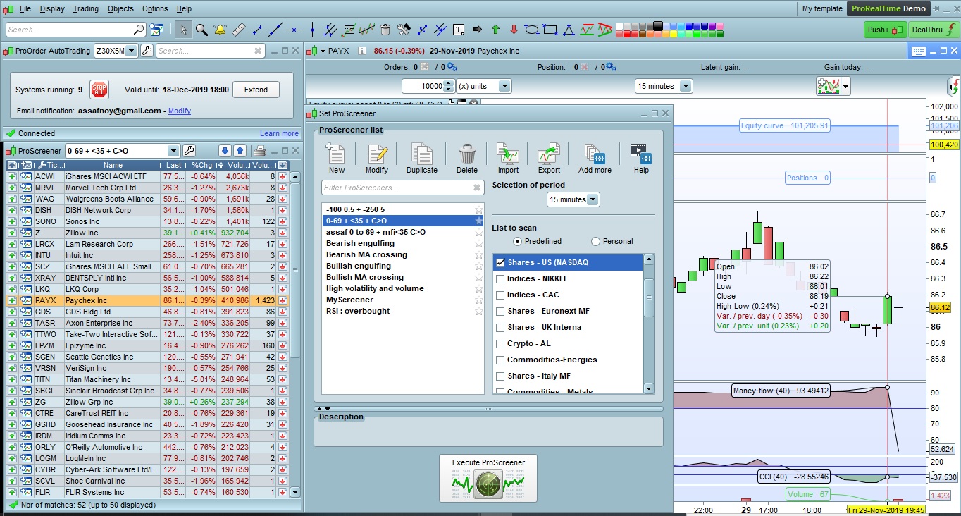Select the red down arrow drawing tool
This screenshot has height=516, width=961.
(x=514, y=30)
